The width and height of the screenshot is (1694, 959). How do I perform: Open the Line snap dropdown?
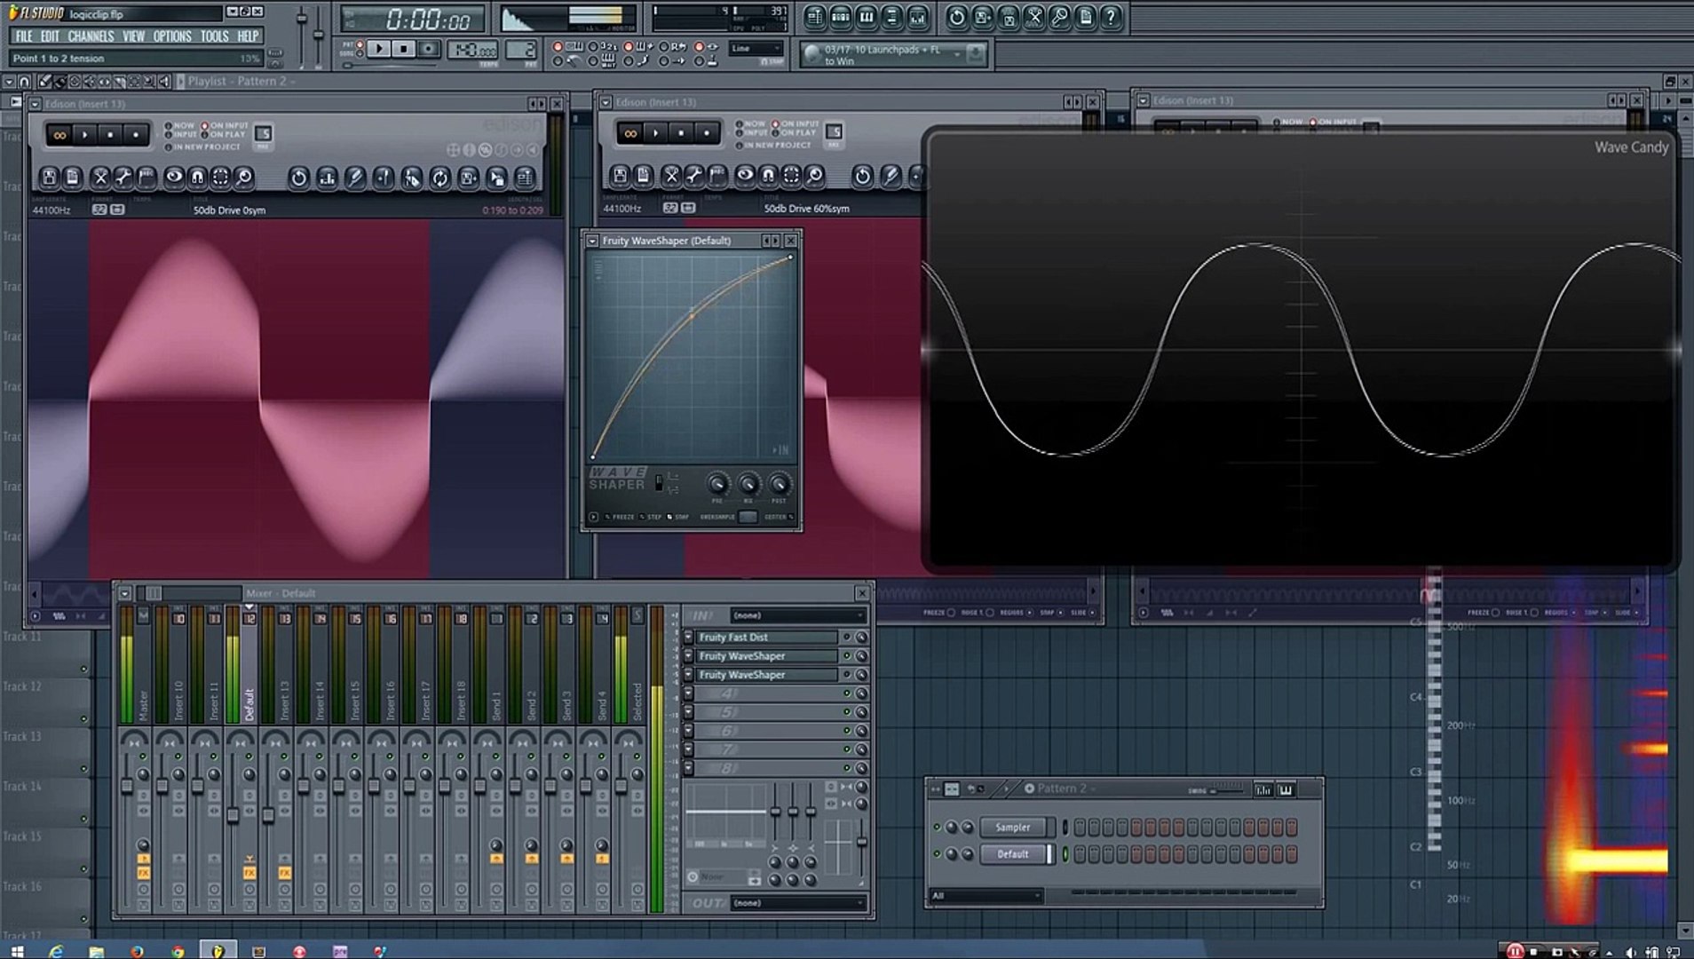(756, 49)
